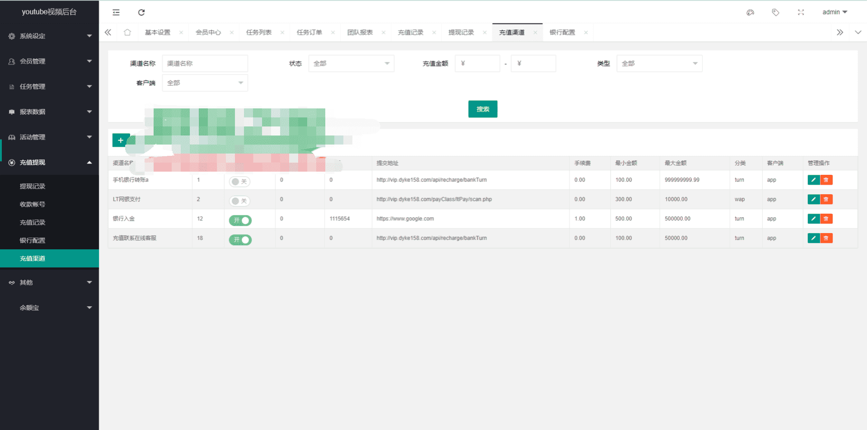Click the 搜索 search button
This screenshot has width=867, height=430.
coord(483,109)
